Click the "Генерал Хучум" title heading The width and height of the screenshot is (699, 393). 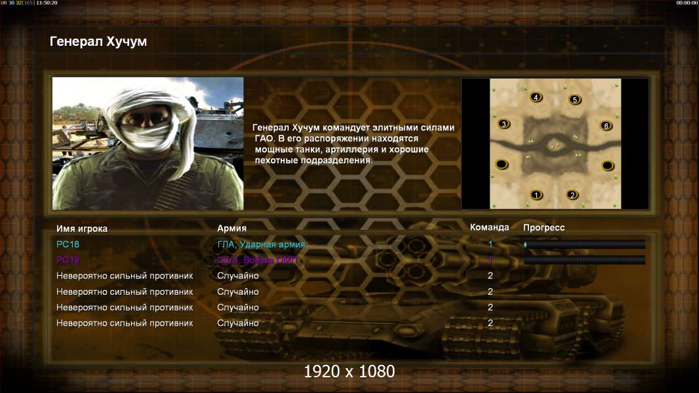point(98,41)
